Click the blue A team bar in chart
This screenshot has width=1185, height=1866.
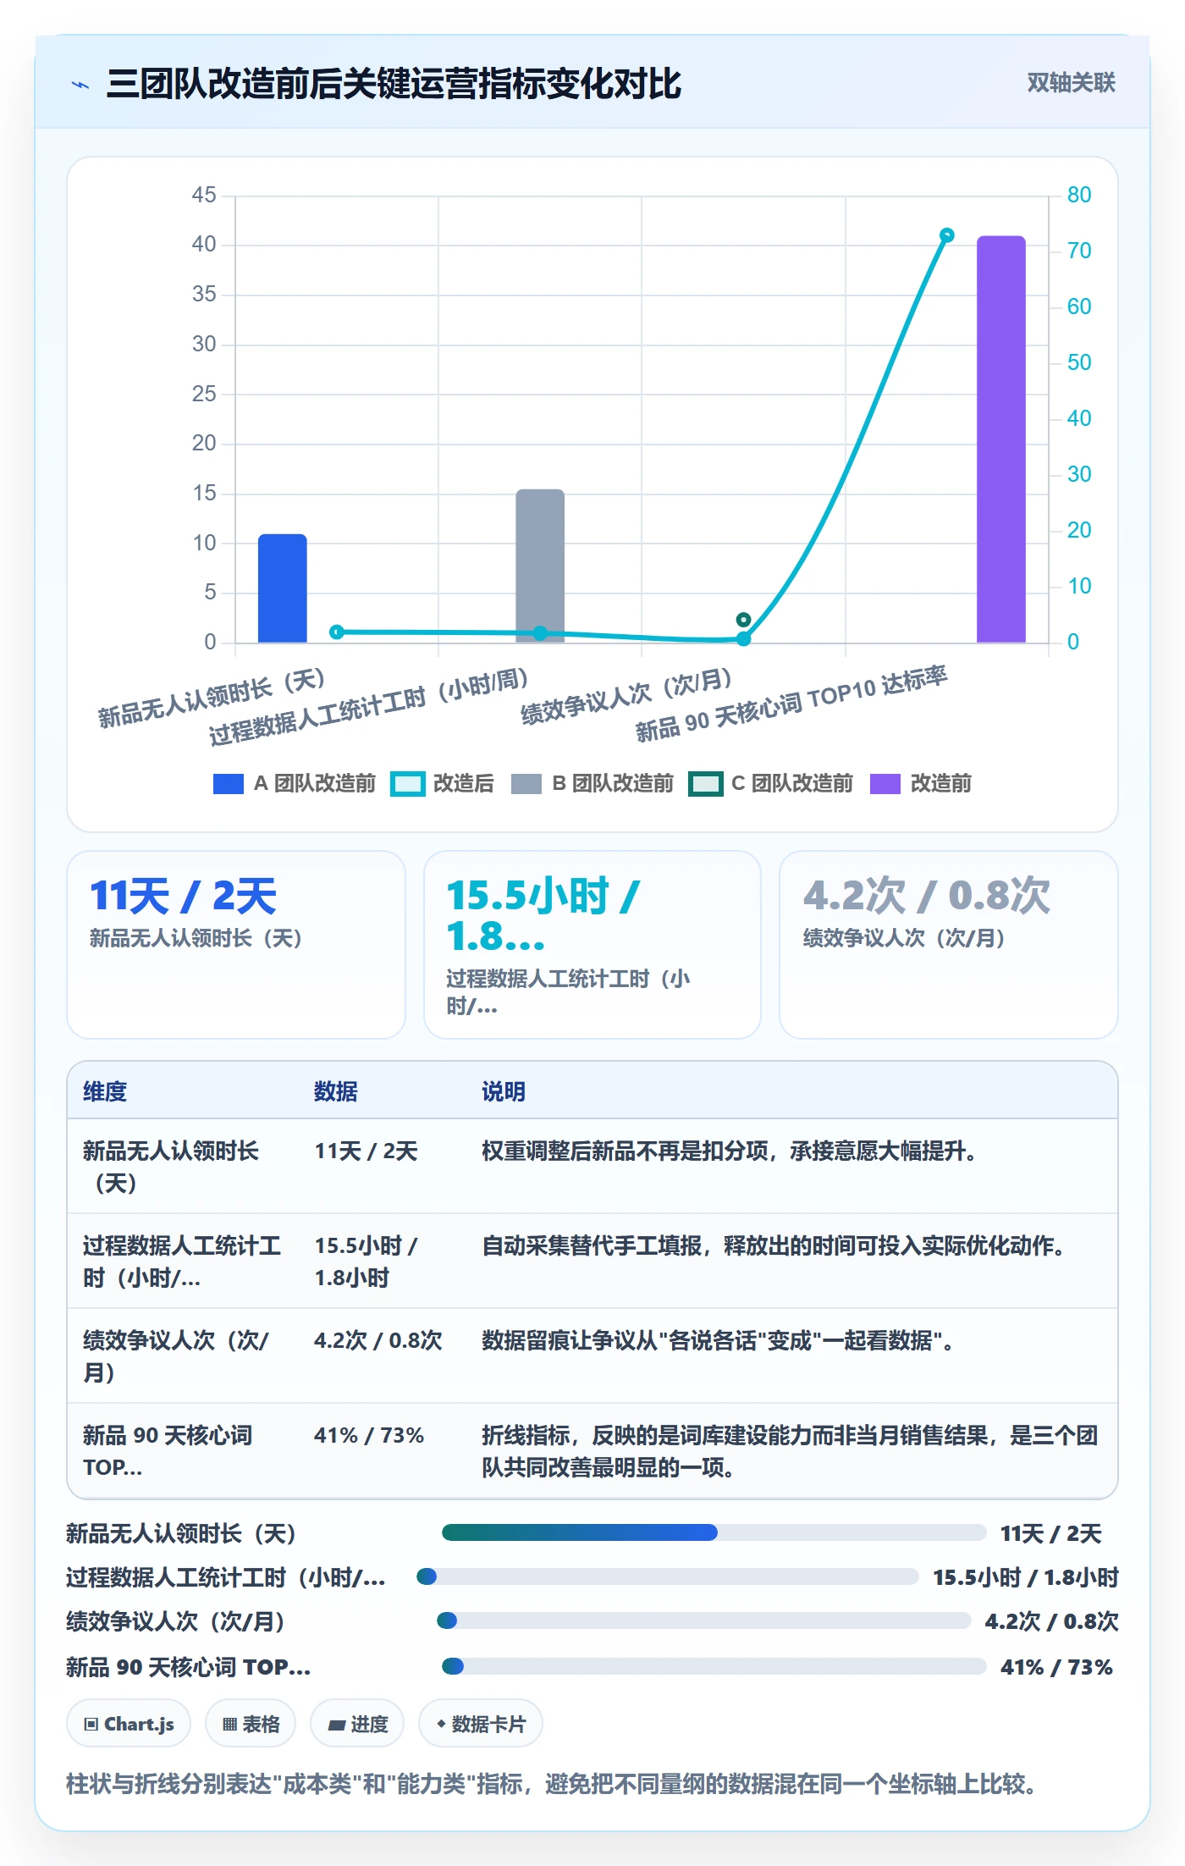283,588
